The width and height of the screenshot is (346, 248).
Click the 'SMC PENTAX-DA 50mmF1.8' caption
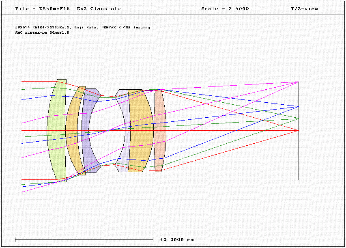(x=42, y=32)
